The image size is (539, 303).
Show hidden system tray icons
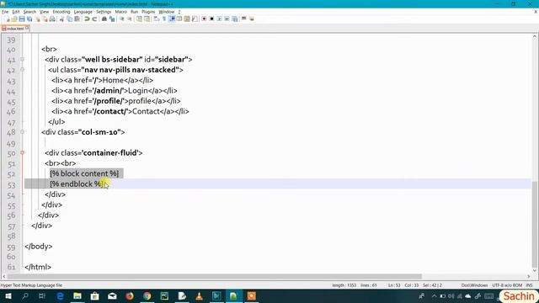tap(435, 296)
